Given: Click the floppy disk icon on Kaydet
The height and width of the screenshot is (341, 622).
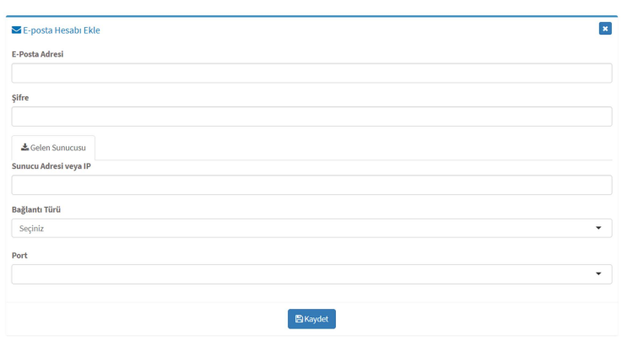Looking at the screenshot, I should (299, 319).
